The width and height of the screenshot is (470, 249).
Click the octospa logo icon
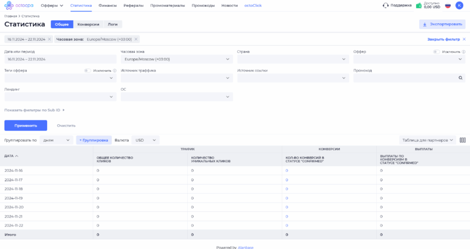(x=8, y=6)
